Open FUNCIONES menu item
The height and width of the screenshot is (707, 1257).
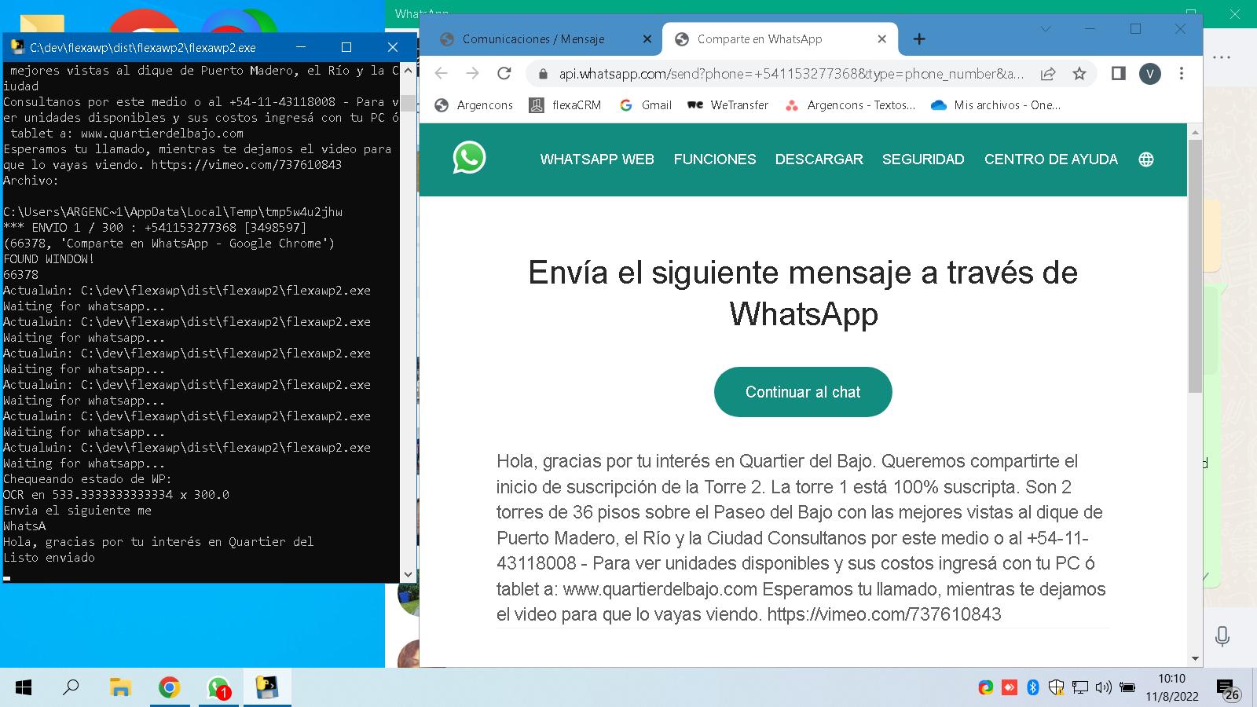click(715, 159)
